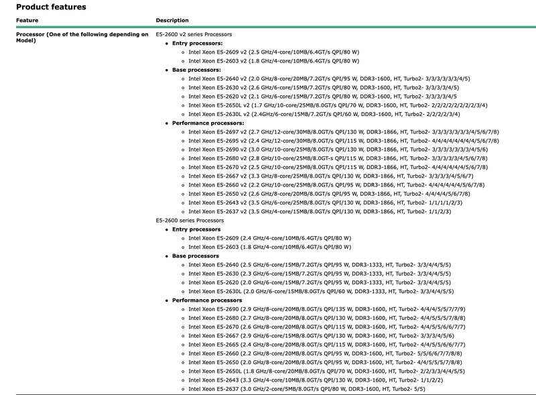Select the Intel Xeon E5-2640 v2 line
The image size is (536, 395).
coord(329,78)
